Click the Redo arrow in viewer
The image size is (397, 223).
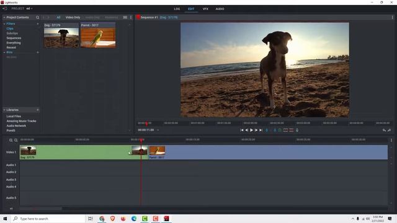pos(390,130)
